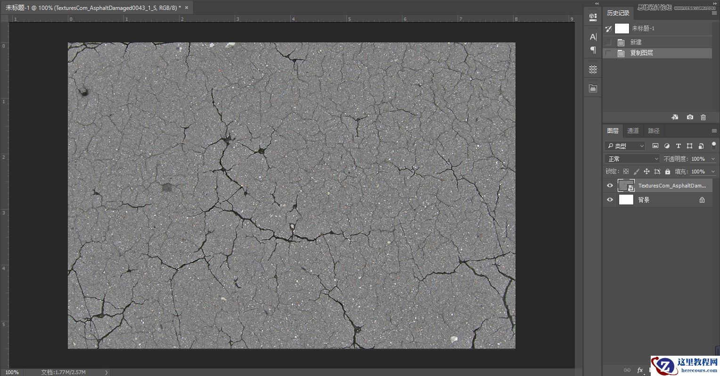The image size is (720, 376).
Task: Click the link-layers chain icon
Action: [627, 370]
